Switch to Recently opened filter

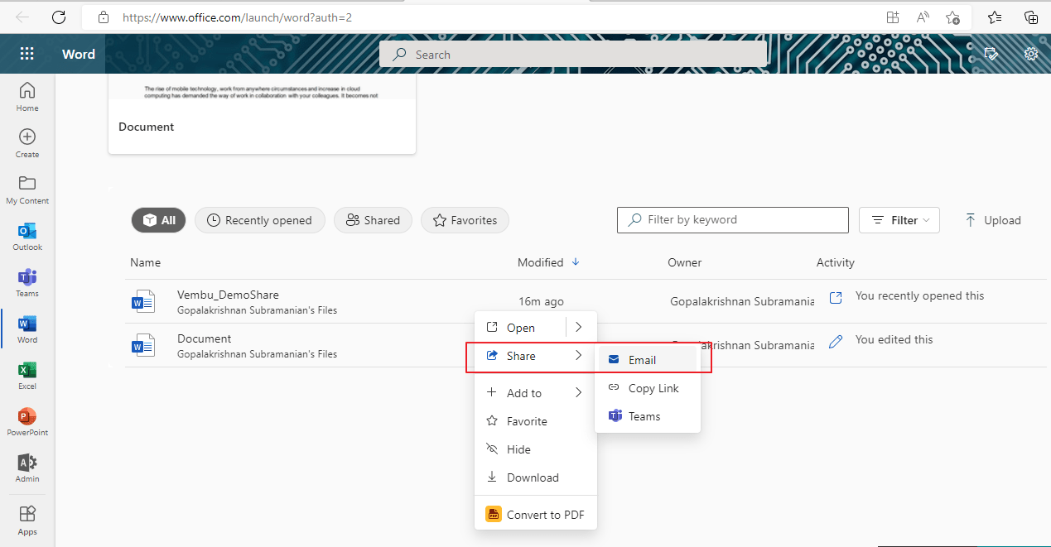point(260,220)
